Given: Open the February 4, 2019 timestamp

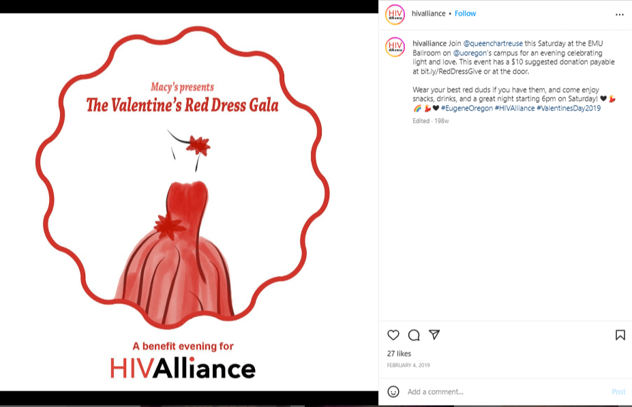Looking at the screenshot, I should coord(408,365).
